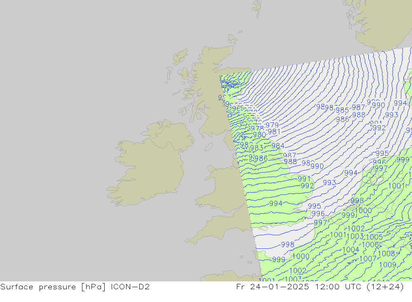This screenshot has width=412, height=302.
Task: Click the 1009 isobar label
Action: coord(388,265)
